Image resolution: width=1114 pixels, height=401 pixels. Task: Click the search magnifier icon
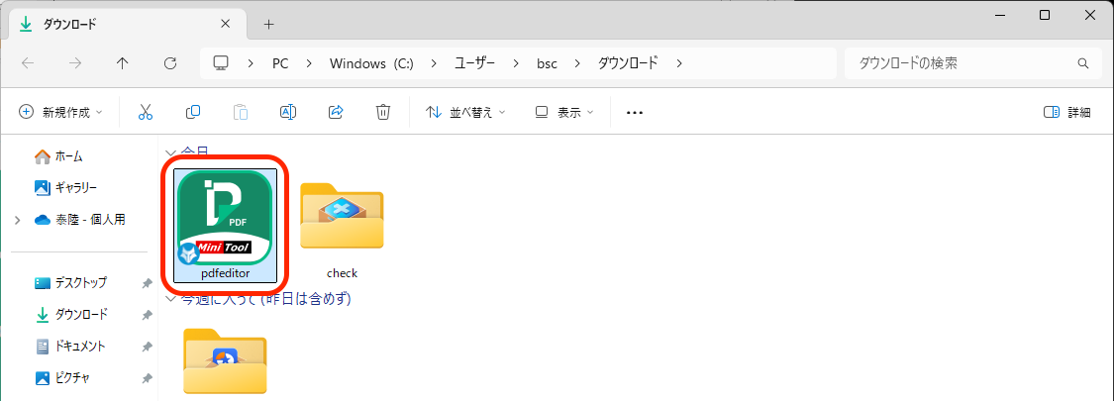coord(1083,63)
